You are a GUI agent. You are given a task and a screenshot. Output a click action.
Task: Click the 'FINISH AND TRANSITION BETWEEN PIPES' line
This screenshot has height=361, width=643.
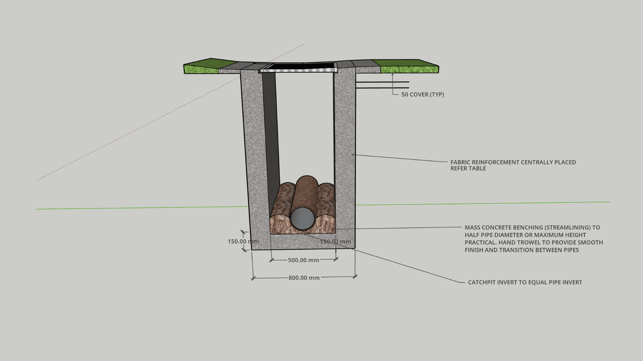(x=521, y=250)
